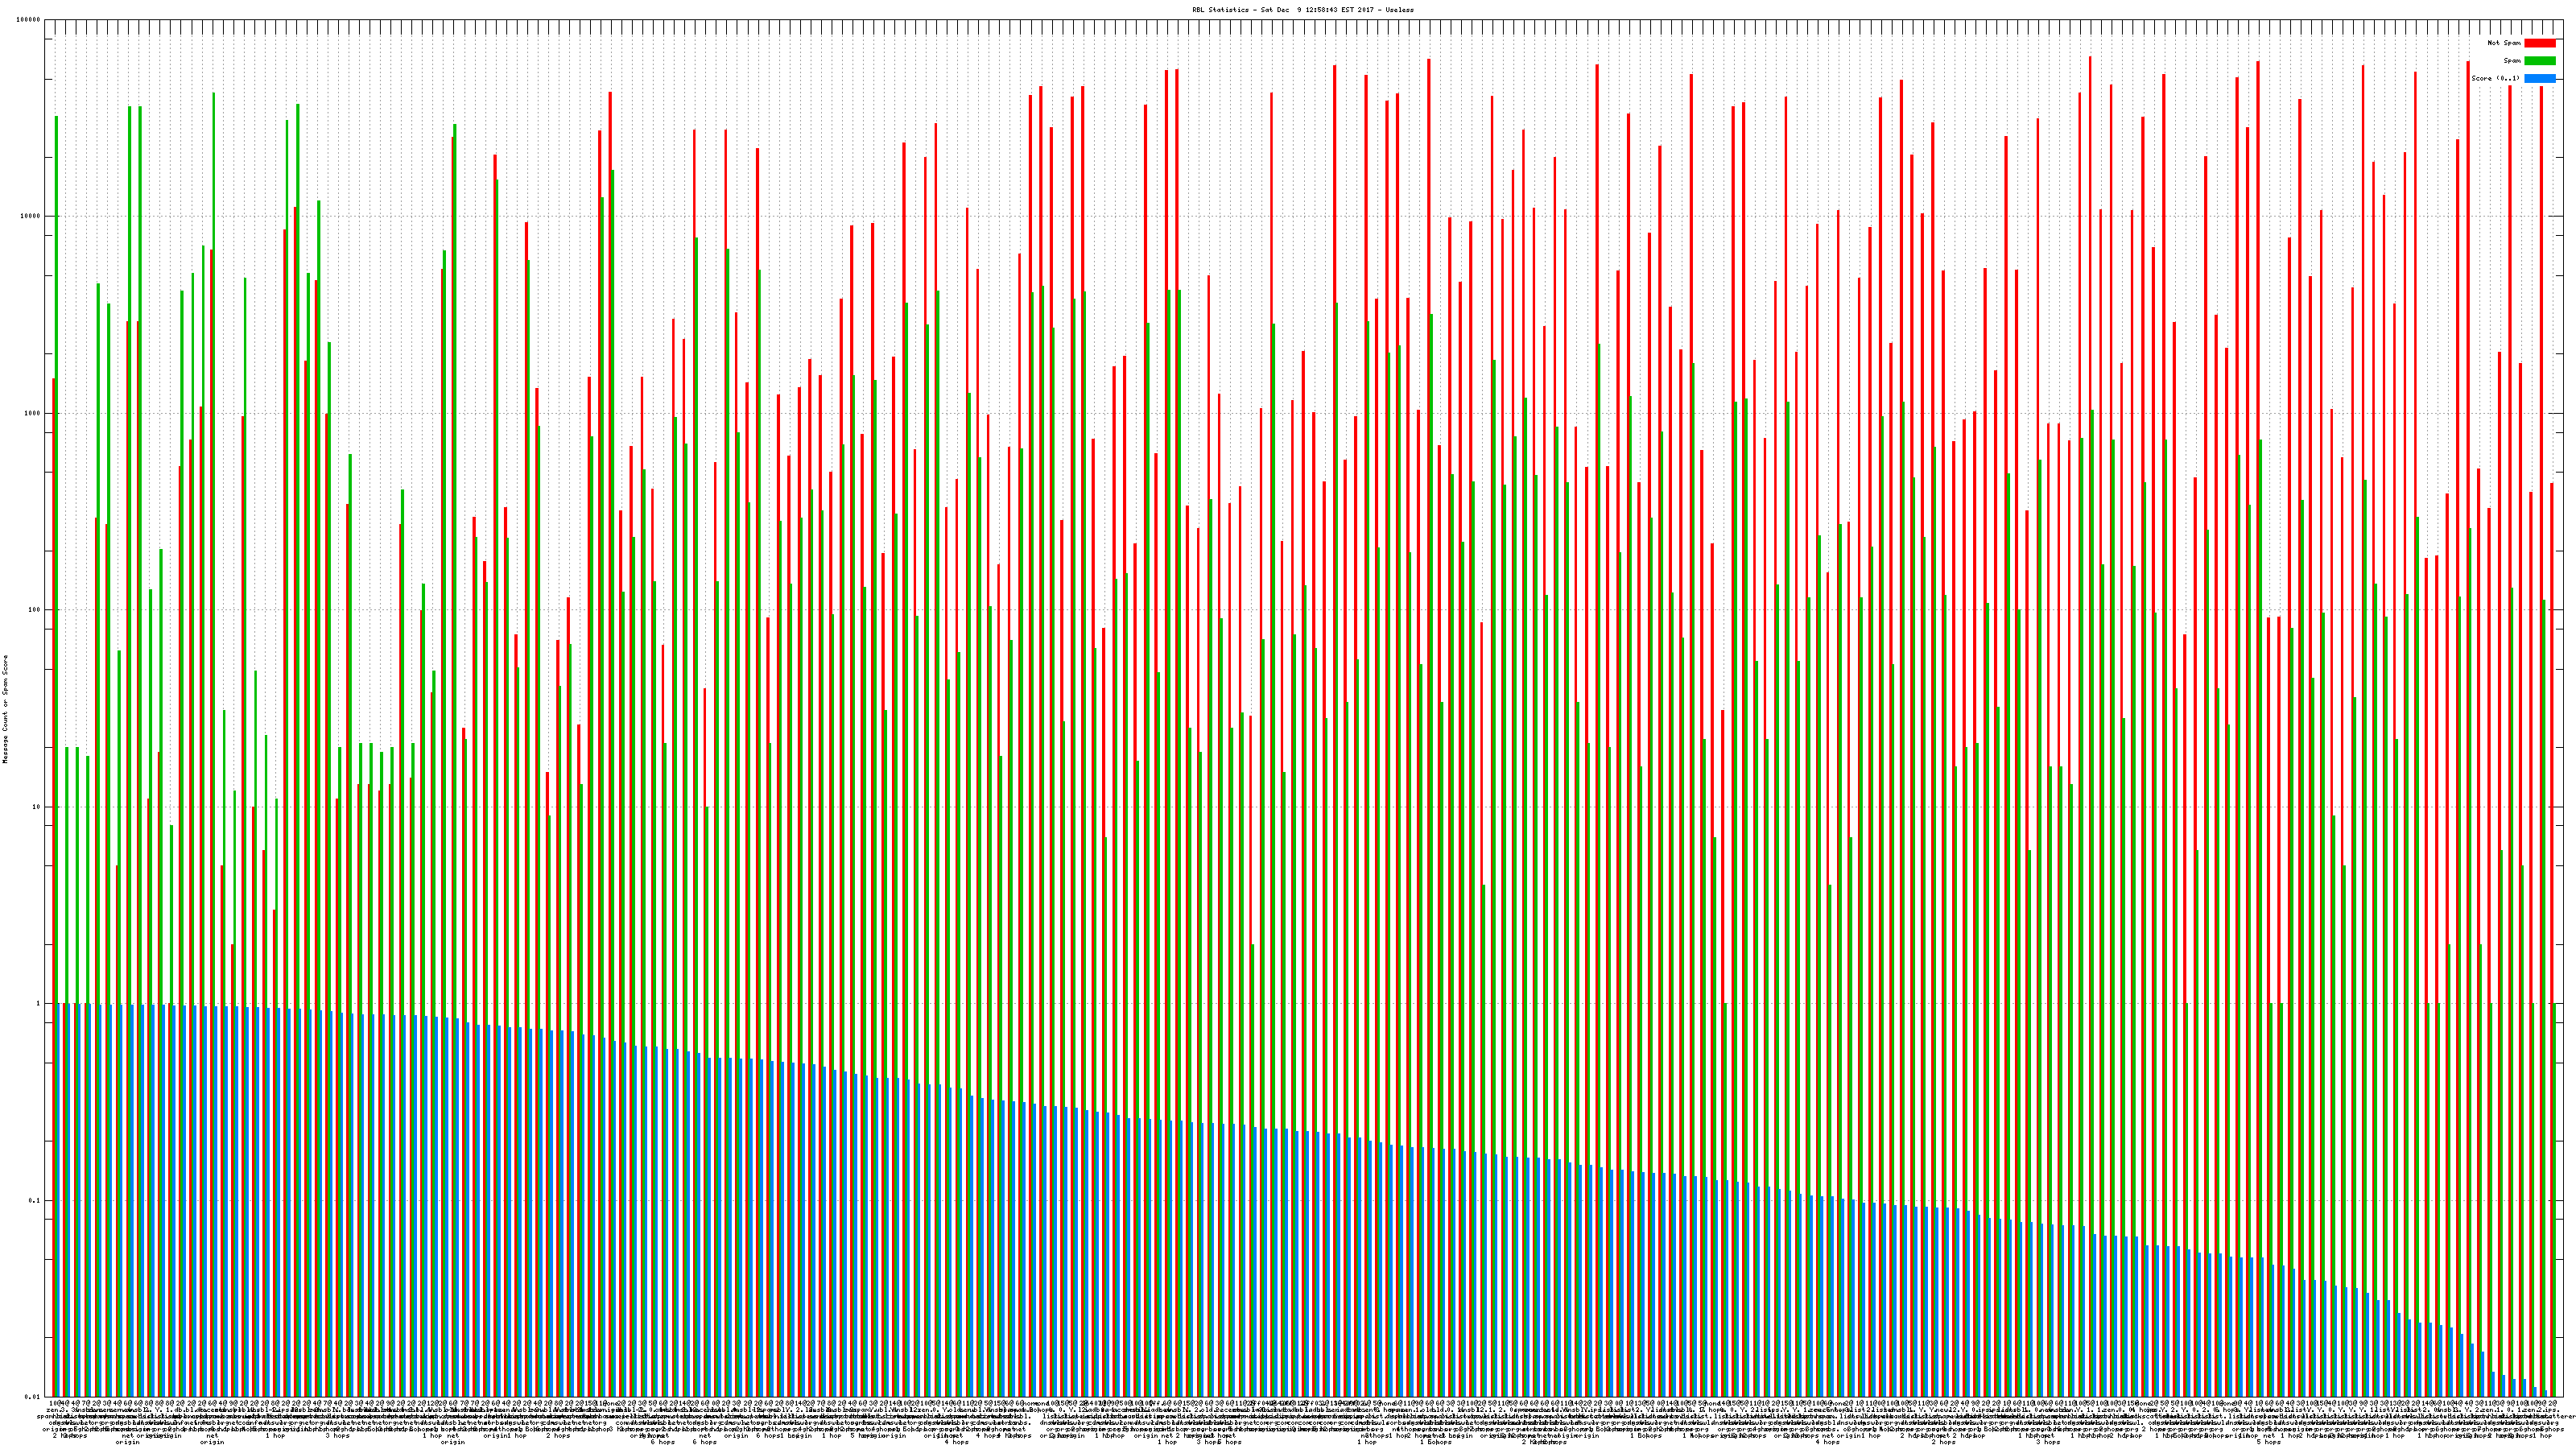Click the 1000 y-axis tick label
Image resolution: width=2576 pixels, height=1449 pixels.
[33, 413]
